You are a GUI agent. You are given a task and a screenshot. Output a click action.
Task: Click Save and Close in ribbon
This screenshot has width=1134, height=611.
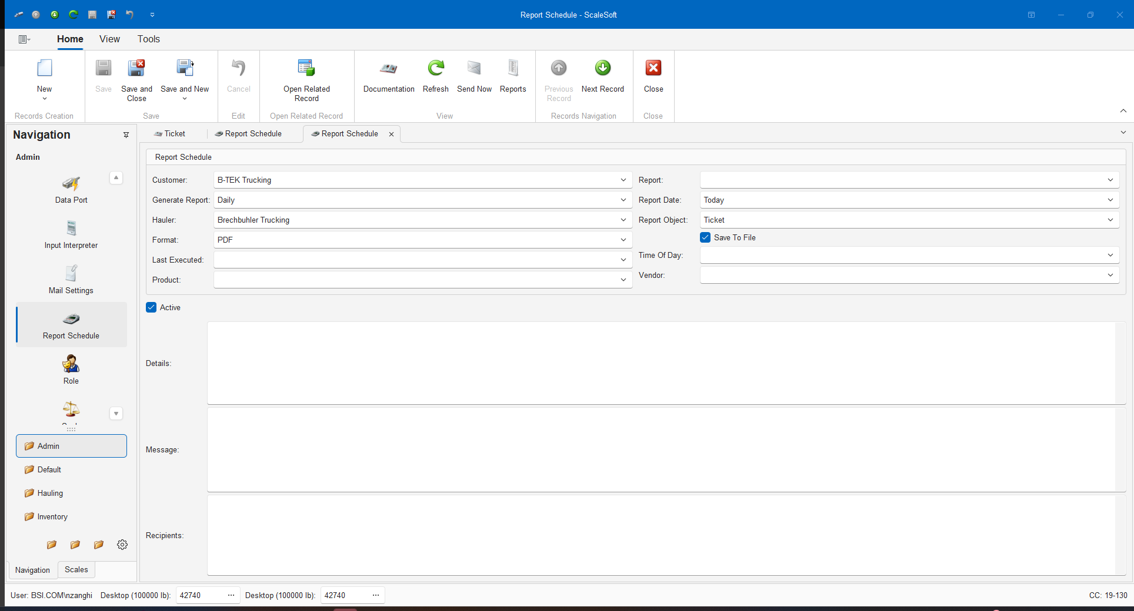136,80
